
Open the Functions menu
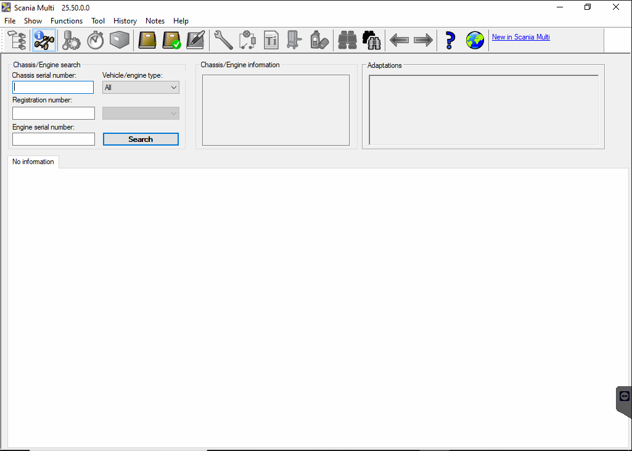pos(67,21)
